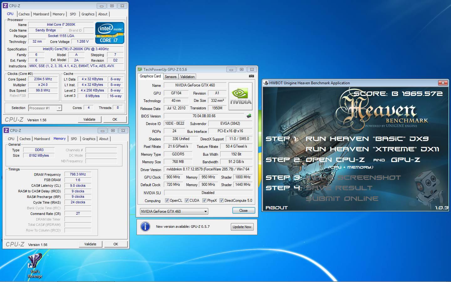Open the NVIDIA GeForce GTX 460 card dropdown
This screenshot has height=282, width=451.
coord(174,211)
